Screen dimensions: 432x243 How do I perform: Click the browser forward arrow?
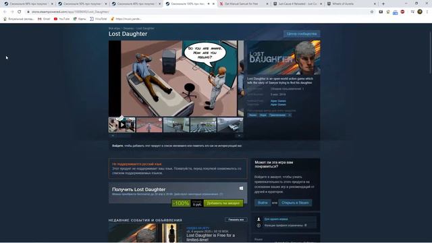12,12
